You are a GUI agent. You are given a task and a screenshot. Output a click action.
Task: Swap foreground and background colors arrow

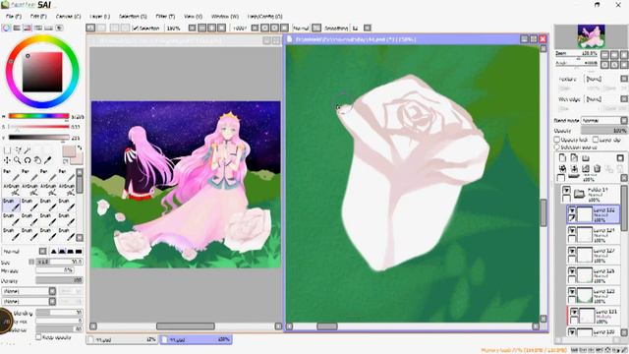click(80, 148)
